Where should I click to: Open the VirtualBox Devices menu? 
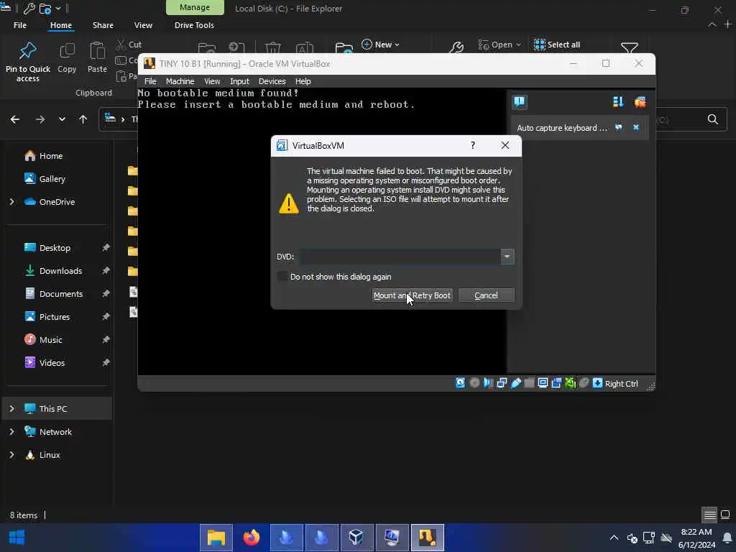coord(272,81)
